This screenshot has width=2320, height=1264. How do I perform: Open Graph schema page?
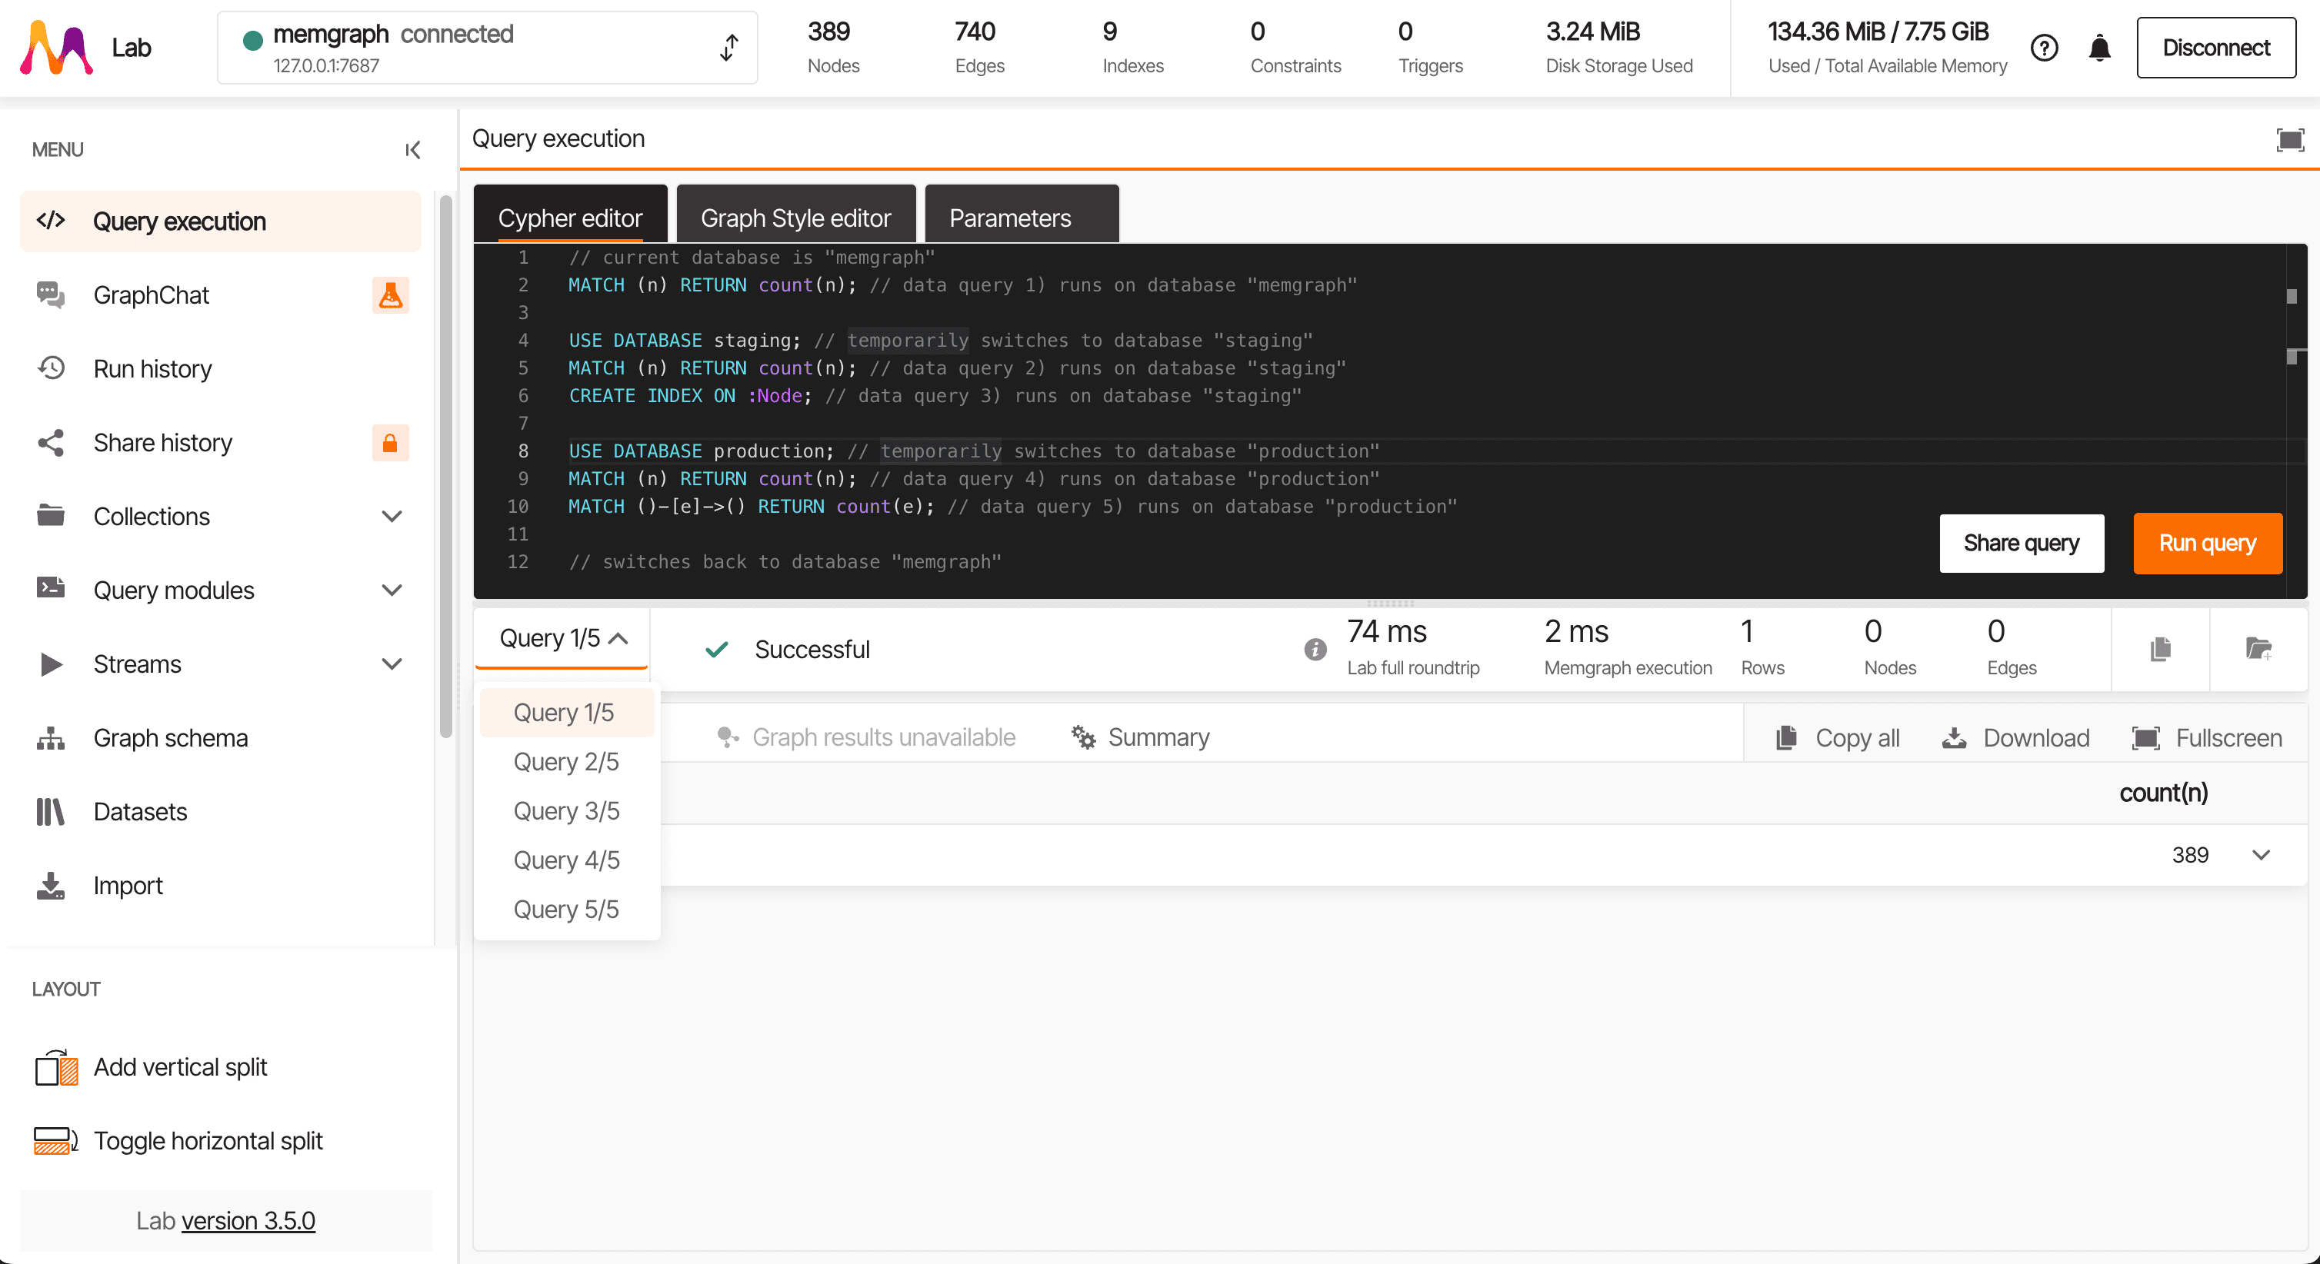click(x=221, y=738)
